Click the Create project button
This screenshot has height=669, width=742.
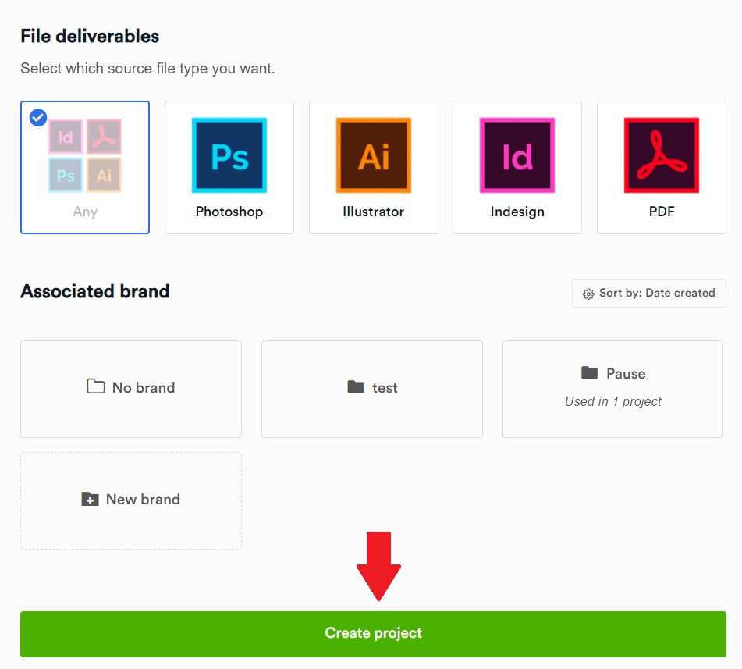click(373, 634)
